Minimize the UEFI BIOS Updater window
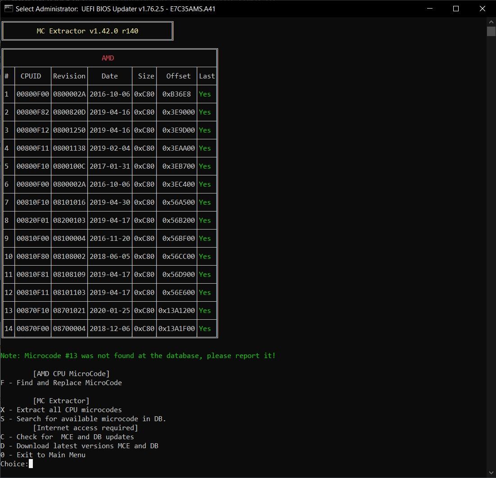The height and width of the screenshot is (478, 496). pos(429,9)
